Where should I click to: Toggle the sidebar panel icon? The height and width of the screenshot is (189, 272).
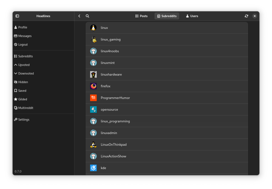(x=17, y=16)
